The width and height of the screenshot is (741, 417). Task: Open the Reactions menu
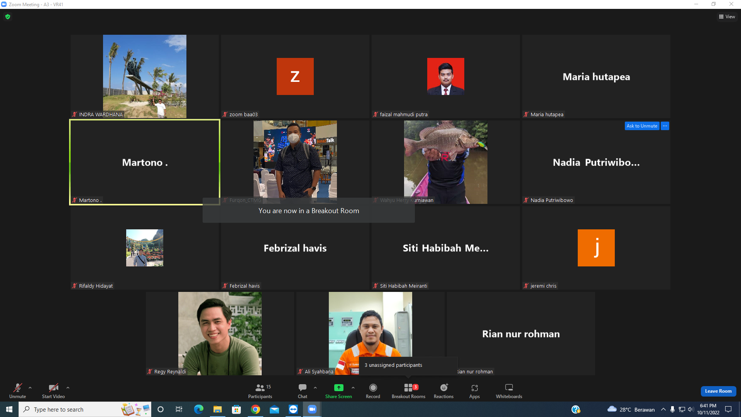click(444, 391)
